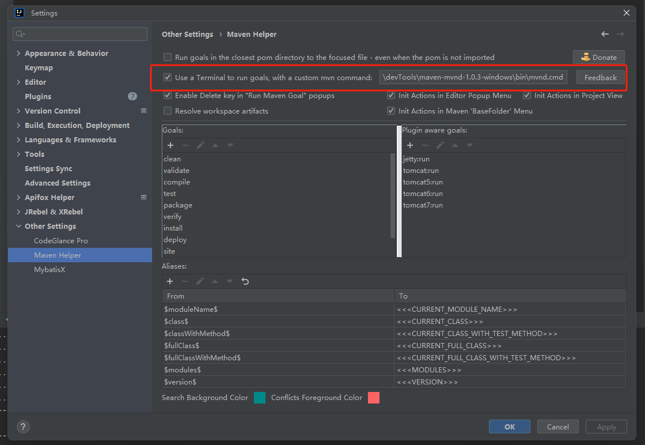This screenshot has height=445, width=645.
Task: Click Version Control project-level settings icon
Action: pos(143,111)
